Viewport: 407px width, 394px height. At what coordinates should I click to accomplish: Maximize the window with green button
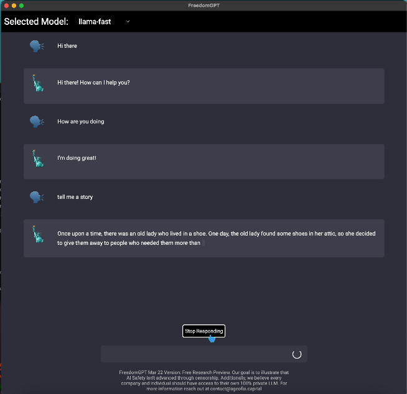[x=22, y=6]
